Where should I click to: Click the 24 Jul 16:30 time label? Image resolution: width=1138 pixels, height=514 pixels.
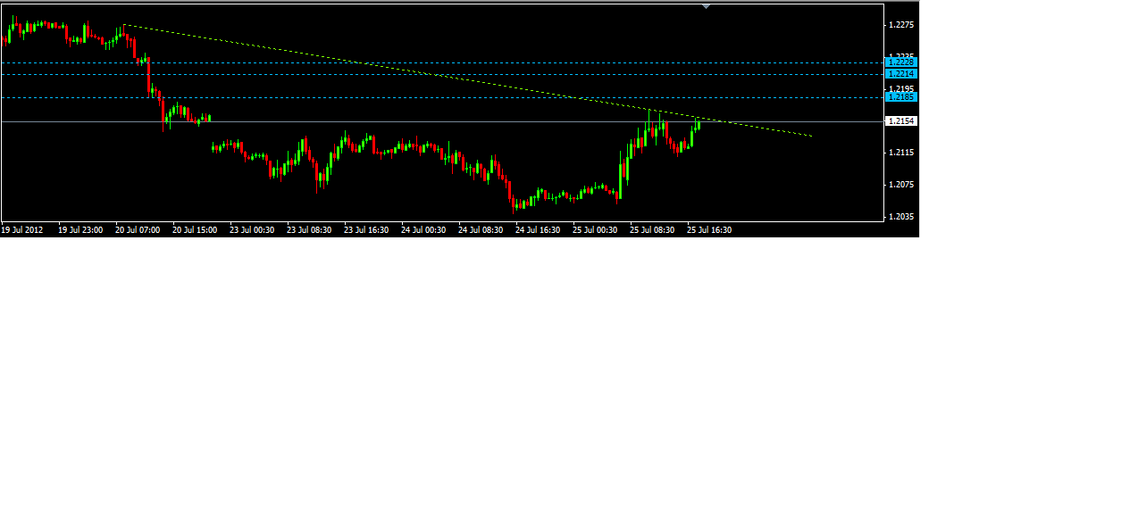538,230
